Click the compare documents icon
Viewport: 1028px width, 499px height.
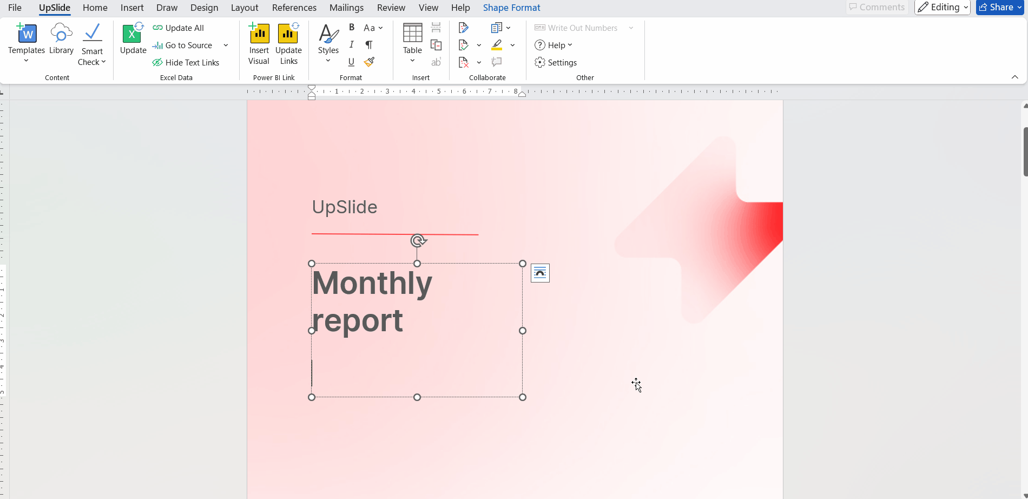click(497, 28)
